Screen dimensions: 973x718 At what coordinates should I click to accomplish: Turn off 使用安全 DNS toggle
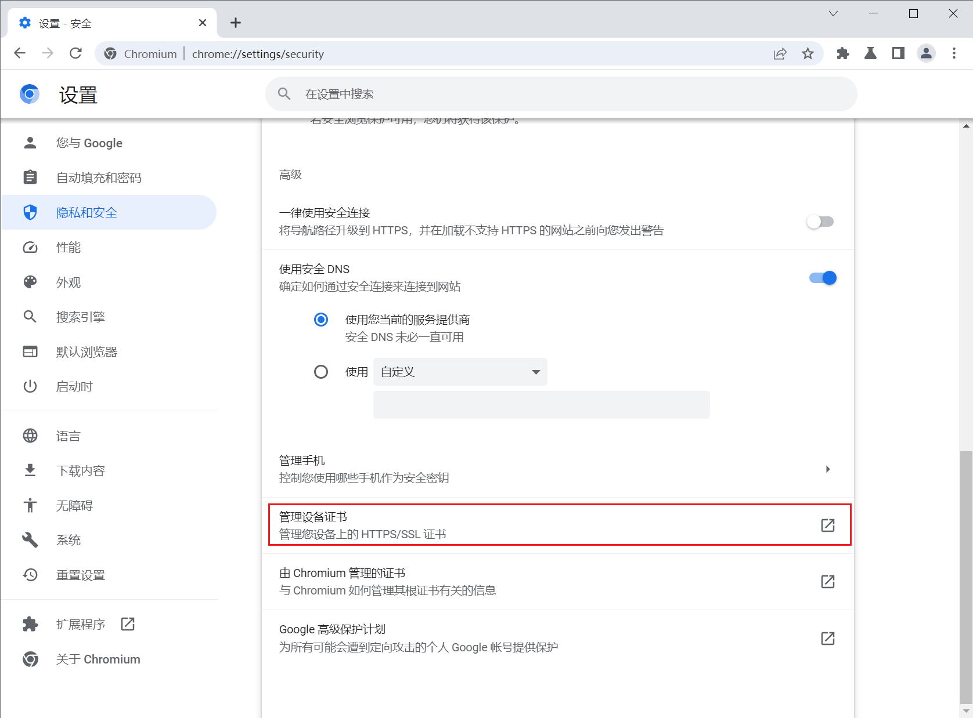tap(823, 278)
